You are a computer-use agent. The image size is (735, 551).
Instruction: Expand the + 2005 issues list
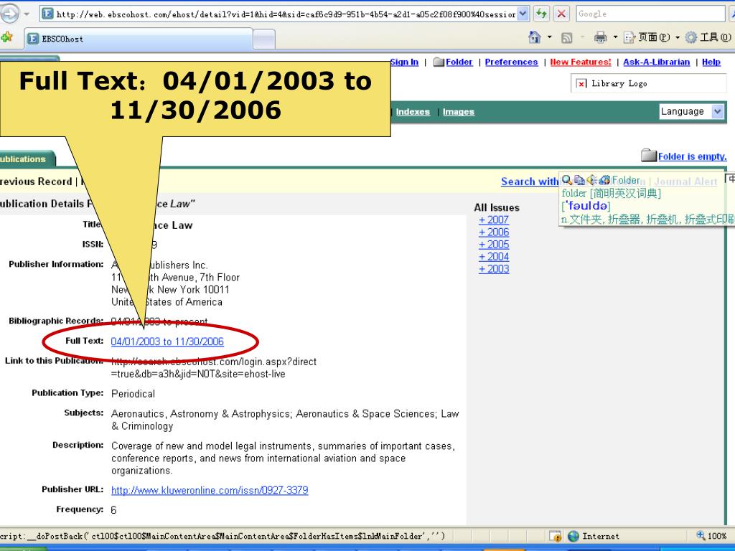tap(494, 244)
